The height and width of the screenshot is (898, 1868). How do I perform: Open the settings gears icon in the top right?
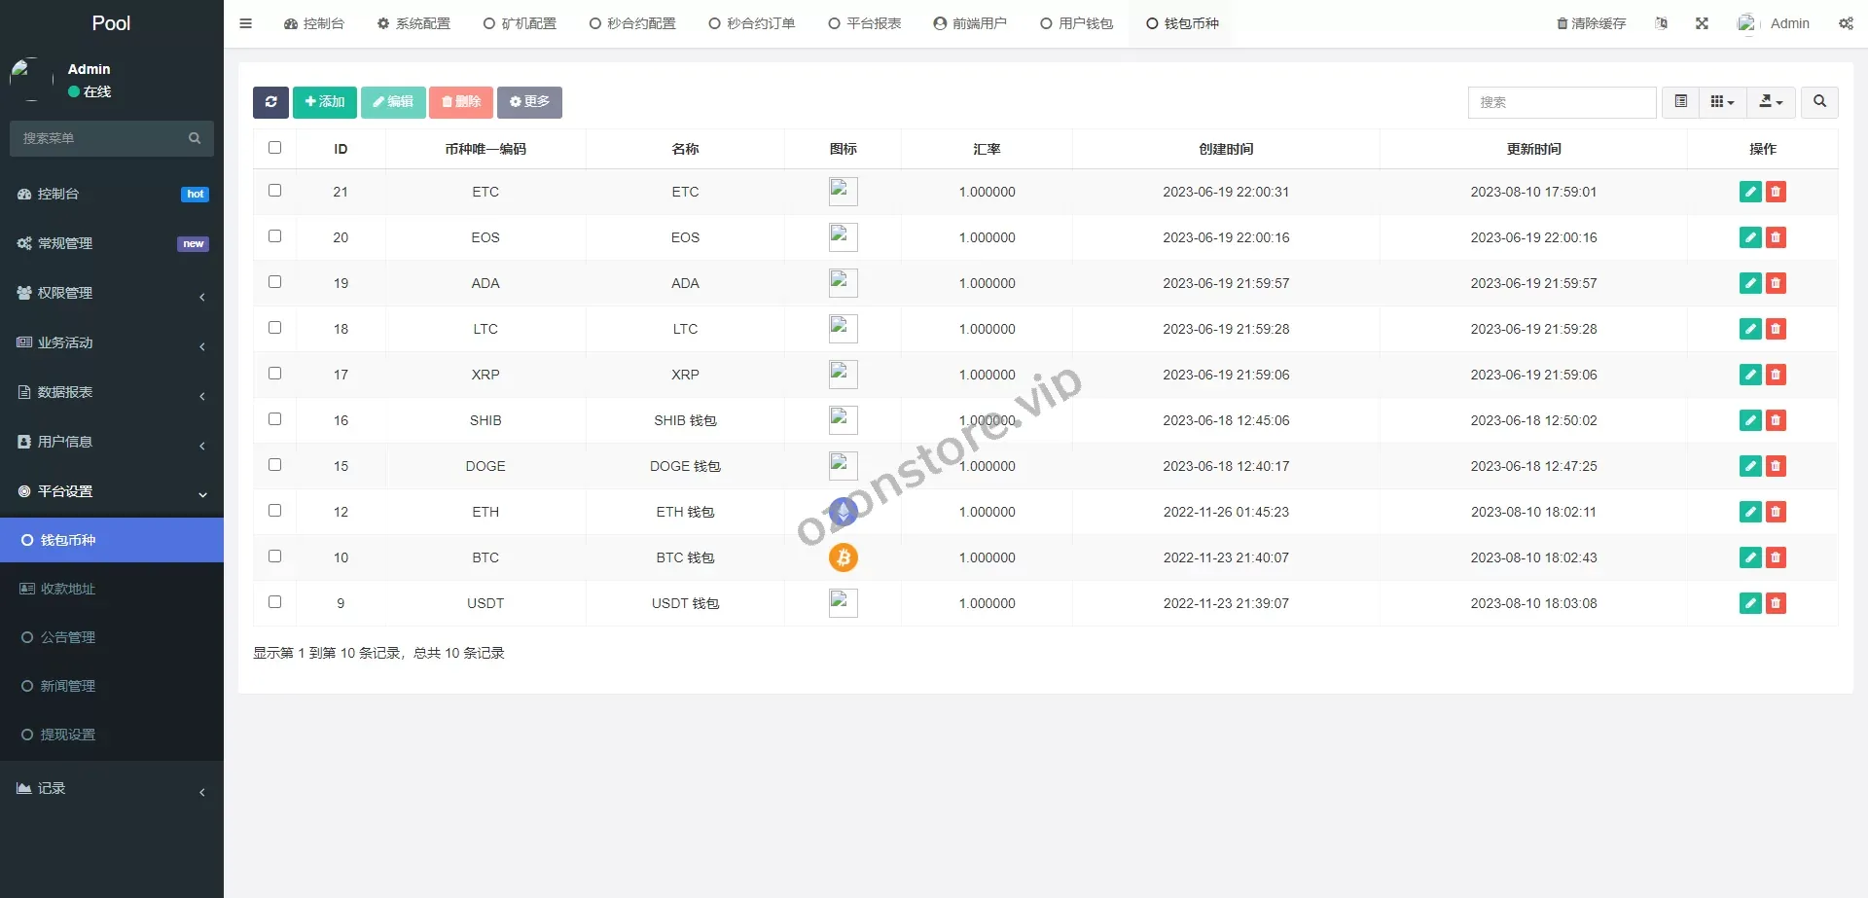[x=1846, y=23]
